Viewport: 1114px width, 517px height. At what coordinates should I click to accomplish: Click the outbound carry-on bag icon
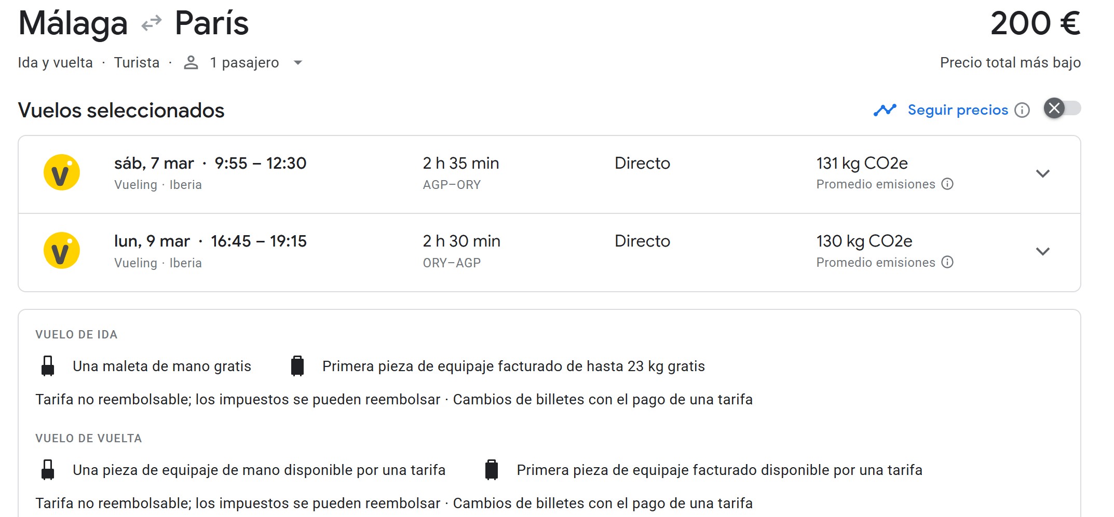(48, 366)
